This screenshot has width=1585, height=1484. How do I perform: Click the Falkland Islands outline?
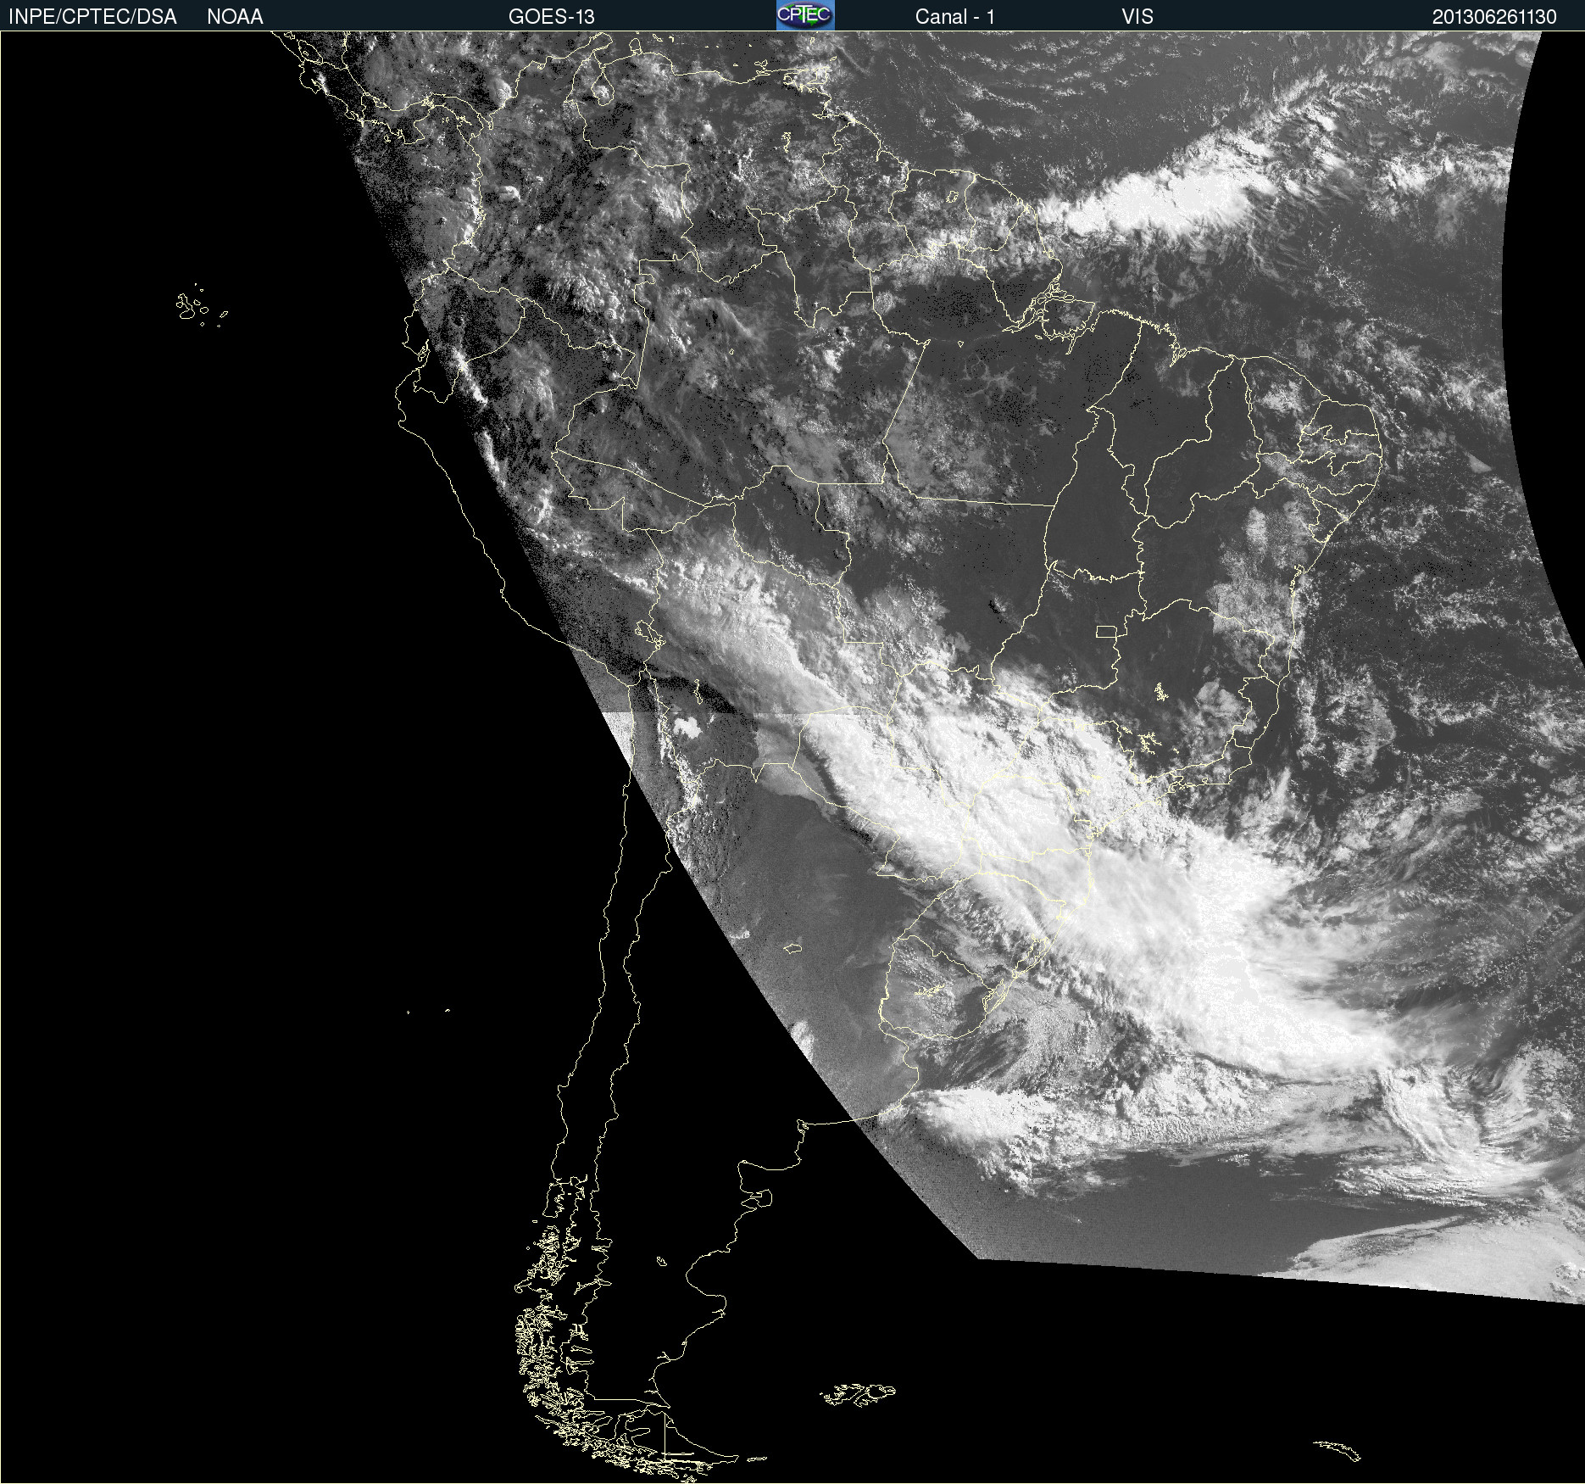coord(858,1394)
